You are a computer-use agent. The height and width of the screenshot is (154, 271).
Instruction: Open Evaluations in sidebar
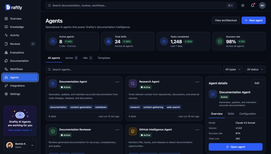[x=20, y=52]
